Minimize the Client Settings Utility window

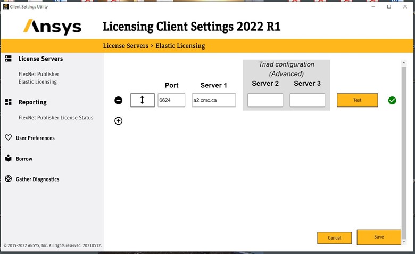click(x=373, y=6)
